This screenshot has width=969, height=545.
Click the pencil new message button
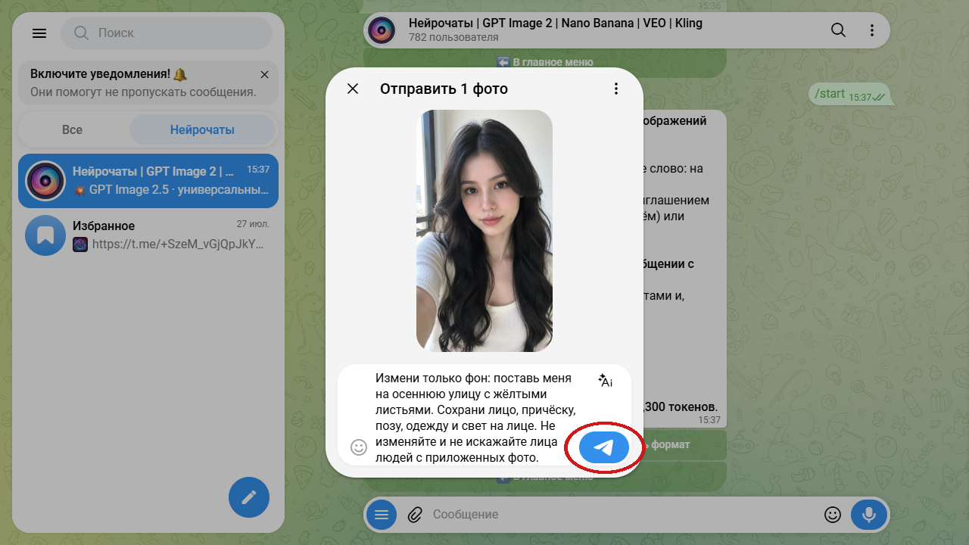click(249, 497)
